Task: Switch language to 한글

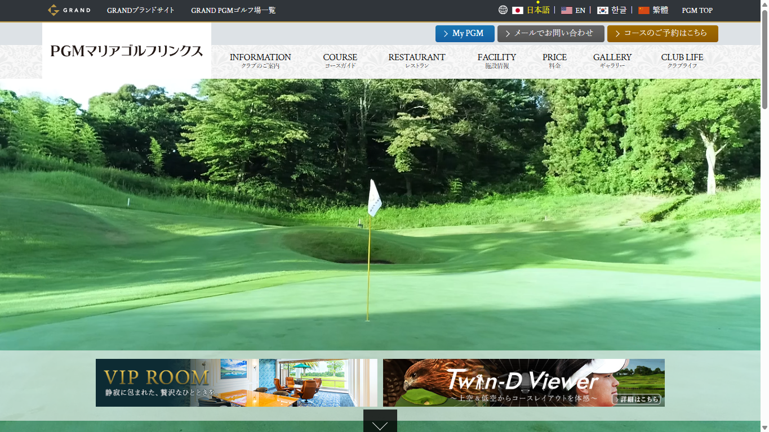Action: 619,10
